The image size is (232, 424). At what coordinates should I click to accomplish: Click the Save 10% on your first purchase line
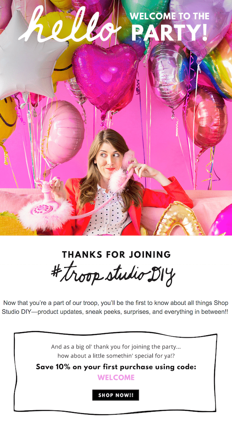116,367
